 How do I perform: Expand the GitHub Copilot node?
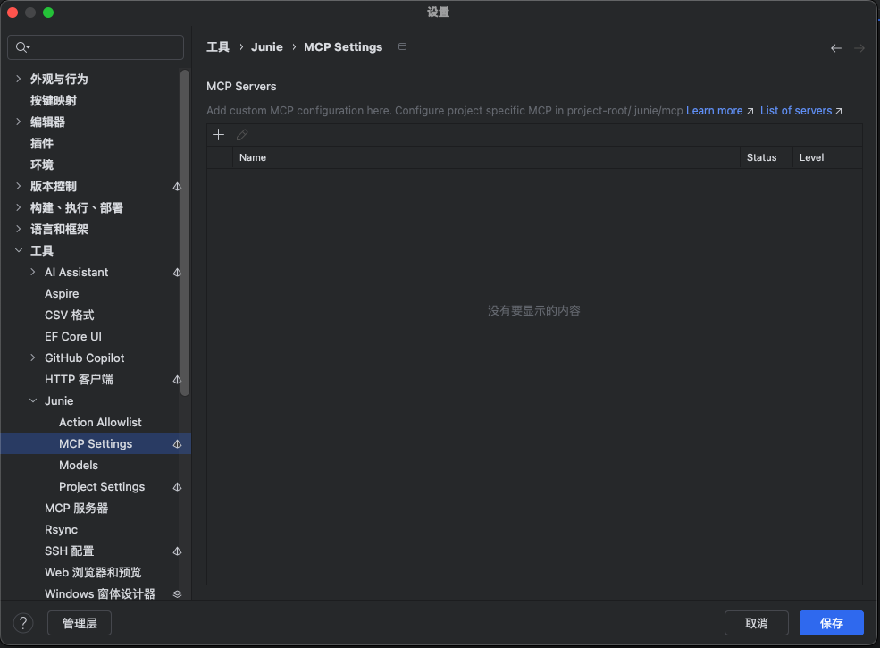tap(32, 358)
